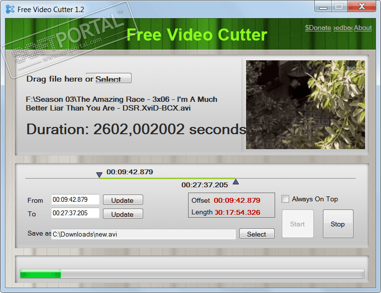Enable the Always On Top checkbox
The width and height of the screenshot is (381, 293).
click(x=285, y=199)
